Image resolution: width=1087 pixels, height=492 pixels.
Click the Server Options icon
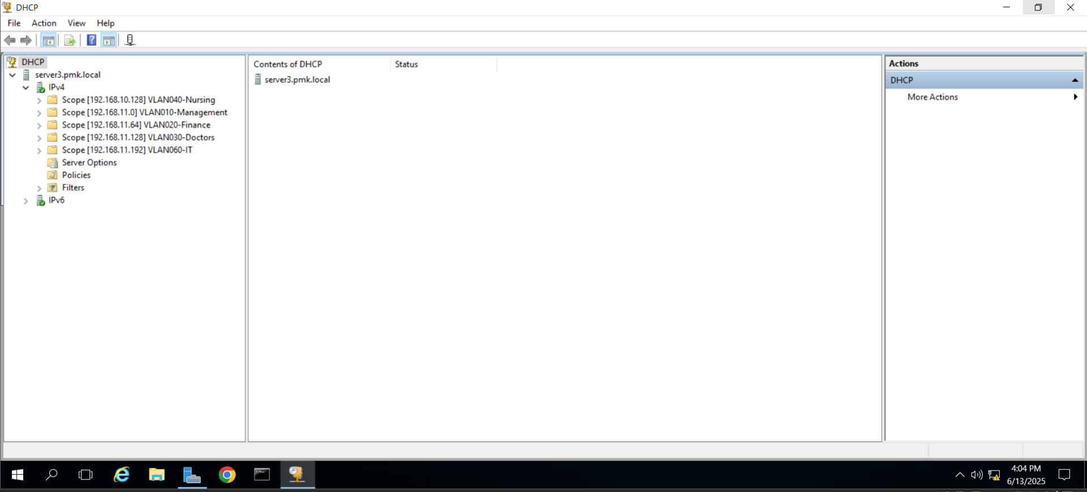53,163
